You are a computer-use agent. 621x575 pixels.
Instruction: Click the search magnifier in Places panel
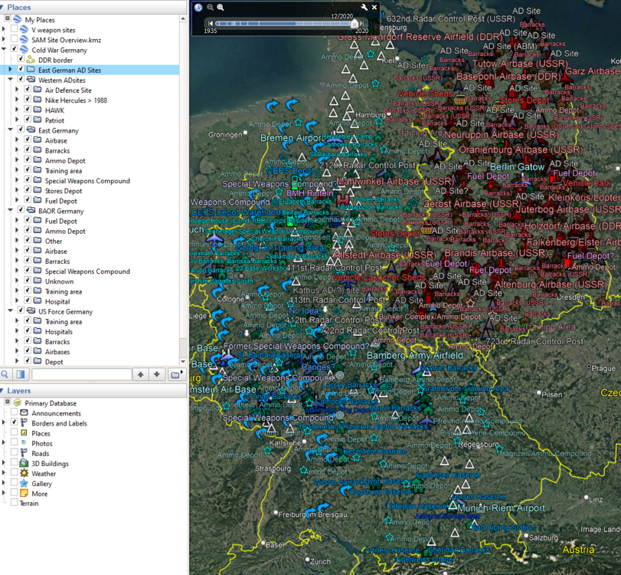tap(6, 374)
